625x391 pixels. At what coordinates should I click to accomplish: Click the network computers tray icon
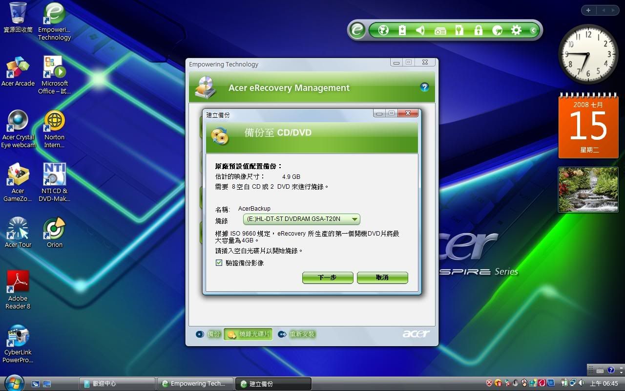573,383
